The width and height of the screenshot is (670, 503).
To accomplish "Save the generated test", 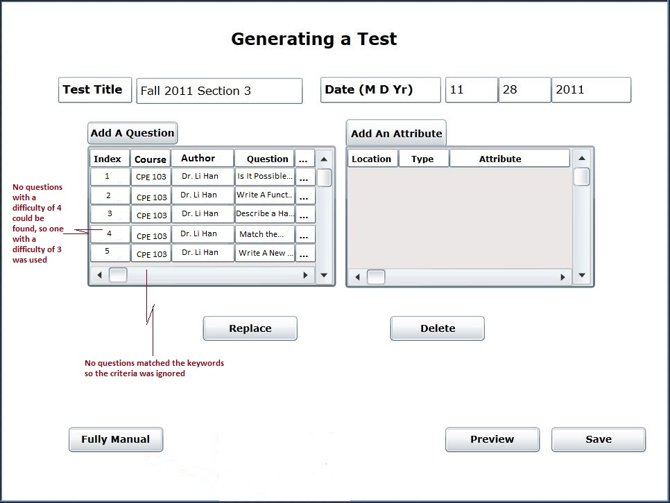I will click(x=598, y=439).
